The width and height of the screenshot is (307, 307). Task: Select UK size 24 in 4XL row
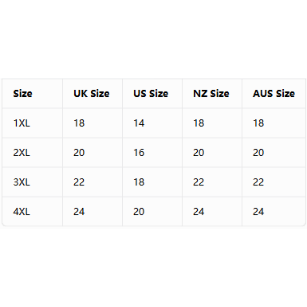point(79,212)
